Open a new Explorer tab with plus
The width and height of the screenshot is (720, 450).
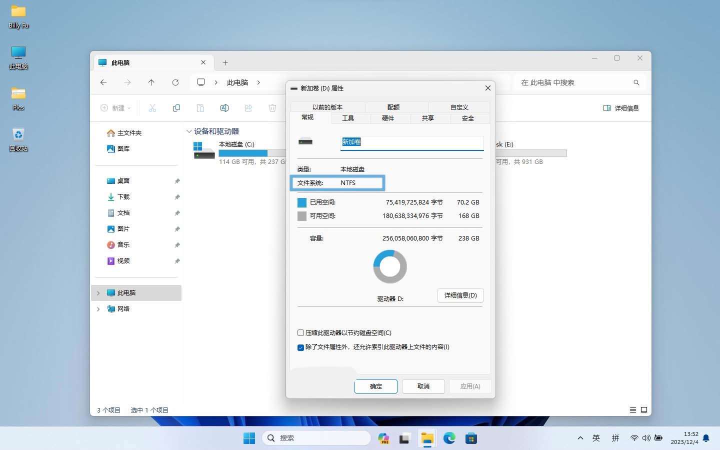[225, 62]
